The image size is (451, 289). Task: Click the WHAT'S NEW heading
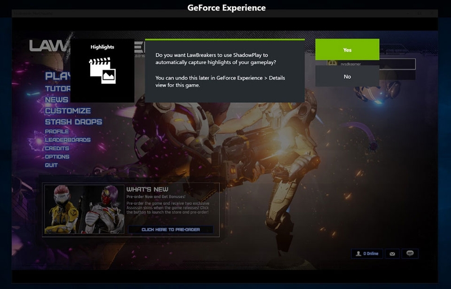click(x=148, y=189)
